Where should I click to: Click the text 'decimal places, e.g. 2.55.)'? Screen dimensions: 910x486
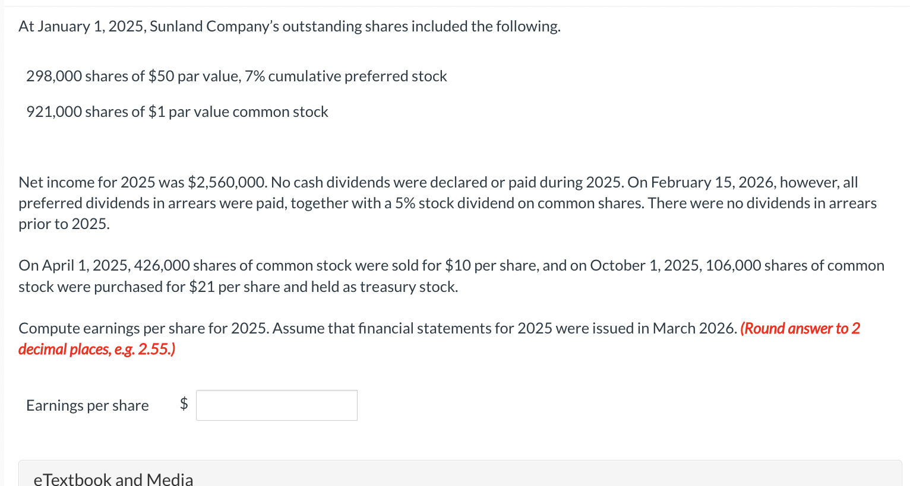[x=97, y=349]
